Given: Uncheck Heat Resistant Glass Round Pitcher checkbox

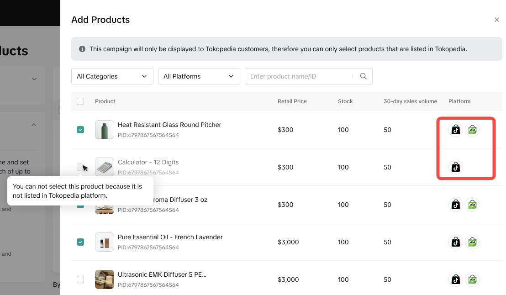Looking at the screenshot, I should 80,130.
